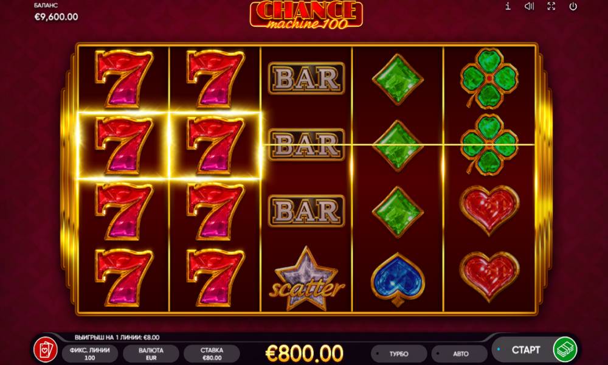Click the top BAR symbol on third reel

tap(306, 78)
